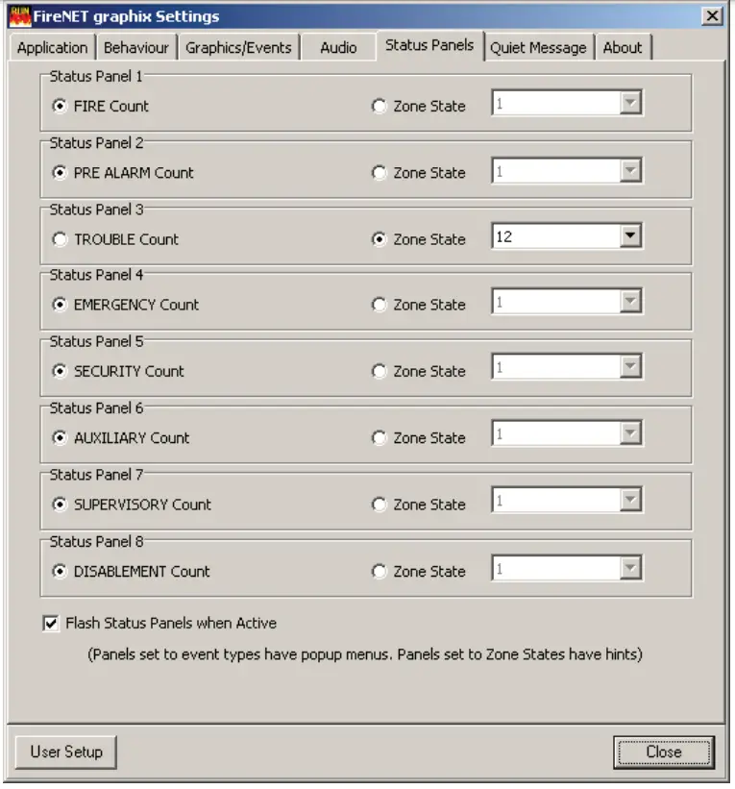Click the Close button
Viewport: 735px width, 789px height.
(x=664, y=752)
